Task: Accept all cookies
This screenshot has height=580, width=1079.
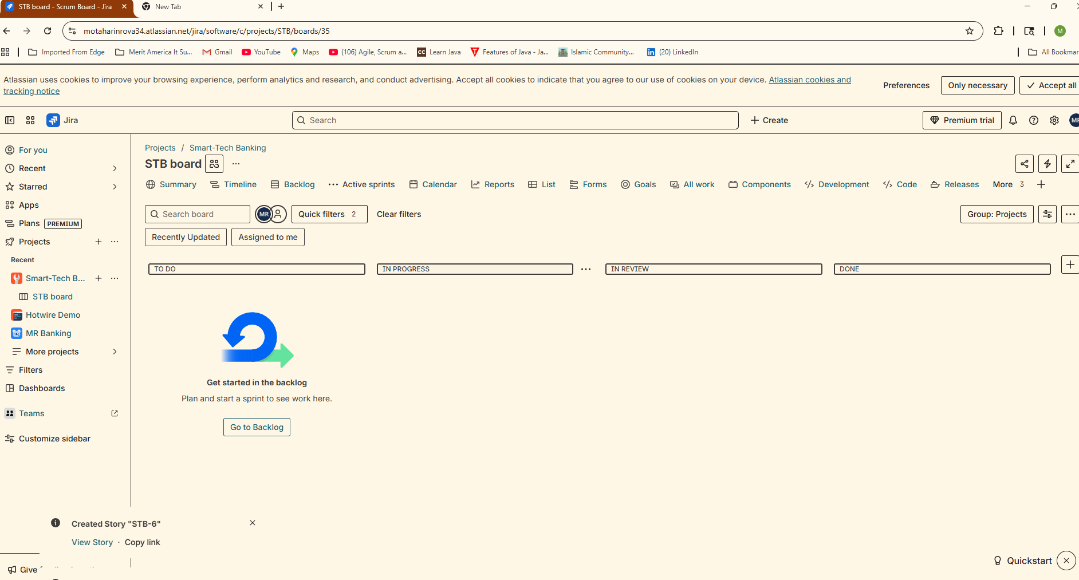Action: point(1050,85)
